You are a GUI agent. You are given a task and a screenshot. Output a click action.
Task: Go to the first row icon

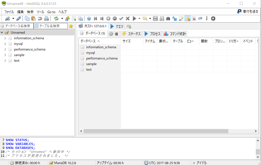coord(95,19)
